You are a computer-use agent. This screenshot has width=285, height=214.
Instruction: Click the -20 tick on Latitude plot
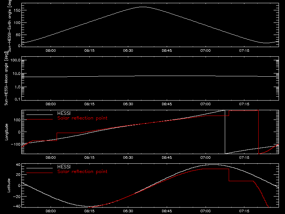pyautogui.click(x=17, y=197)
